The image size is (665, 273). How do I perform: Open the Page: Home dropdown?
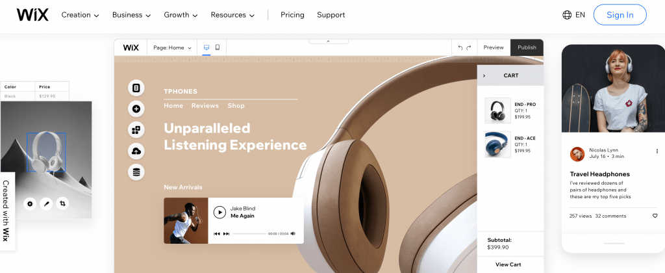[x=172, y=47]
